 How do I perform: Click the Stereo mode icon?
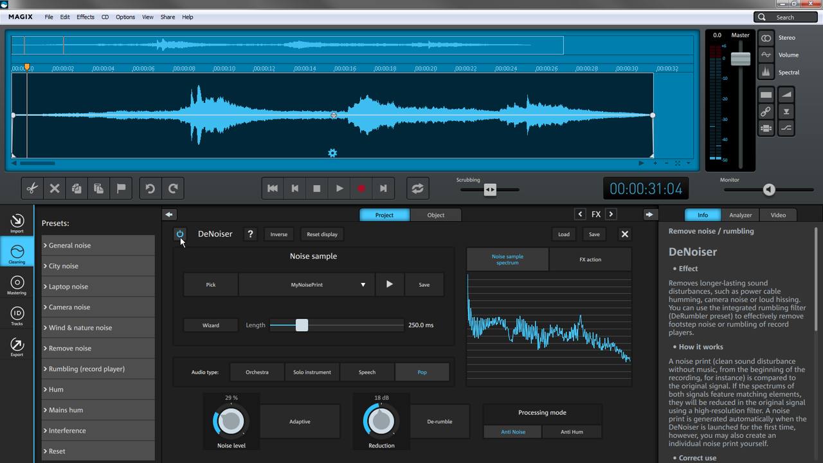point(766,38)
